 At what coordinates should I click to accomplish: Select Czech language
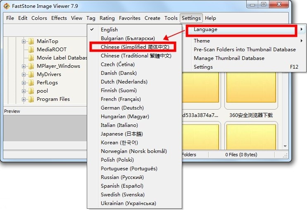click(134, 64)
